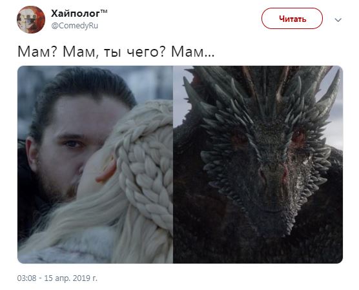Open the left photo of kissing couple
359x290 pixels.
pyautogui.click(x=96, y=164)
